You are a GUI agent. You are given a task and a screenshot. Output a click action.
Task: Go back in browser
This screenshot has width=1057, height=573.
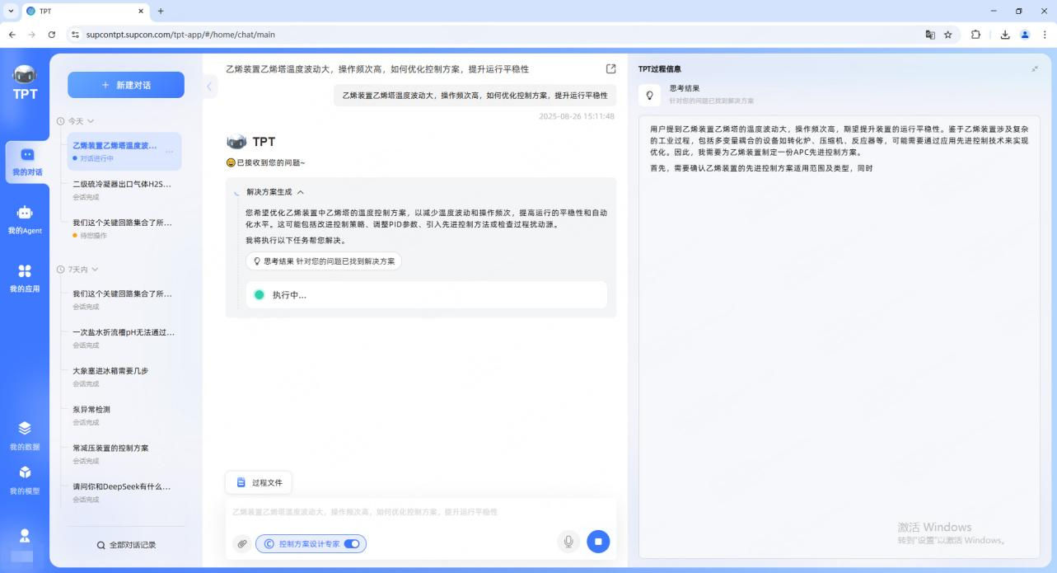12,35
